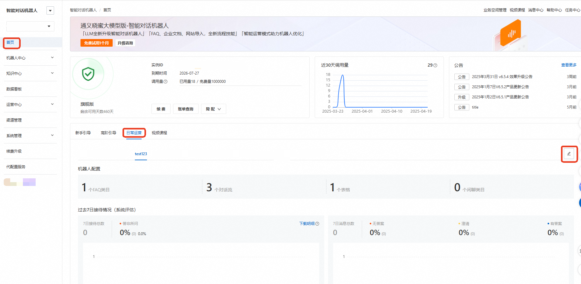The image size is (581, 284).
Task: Switch to the 视频课程 tab
Action: pyautogui.click(x=159, y=133)
